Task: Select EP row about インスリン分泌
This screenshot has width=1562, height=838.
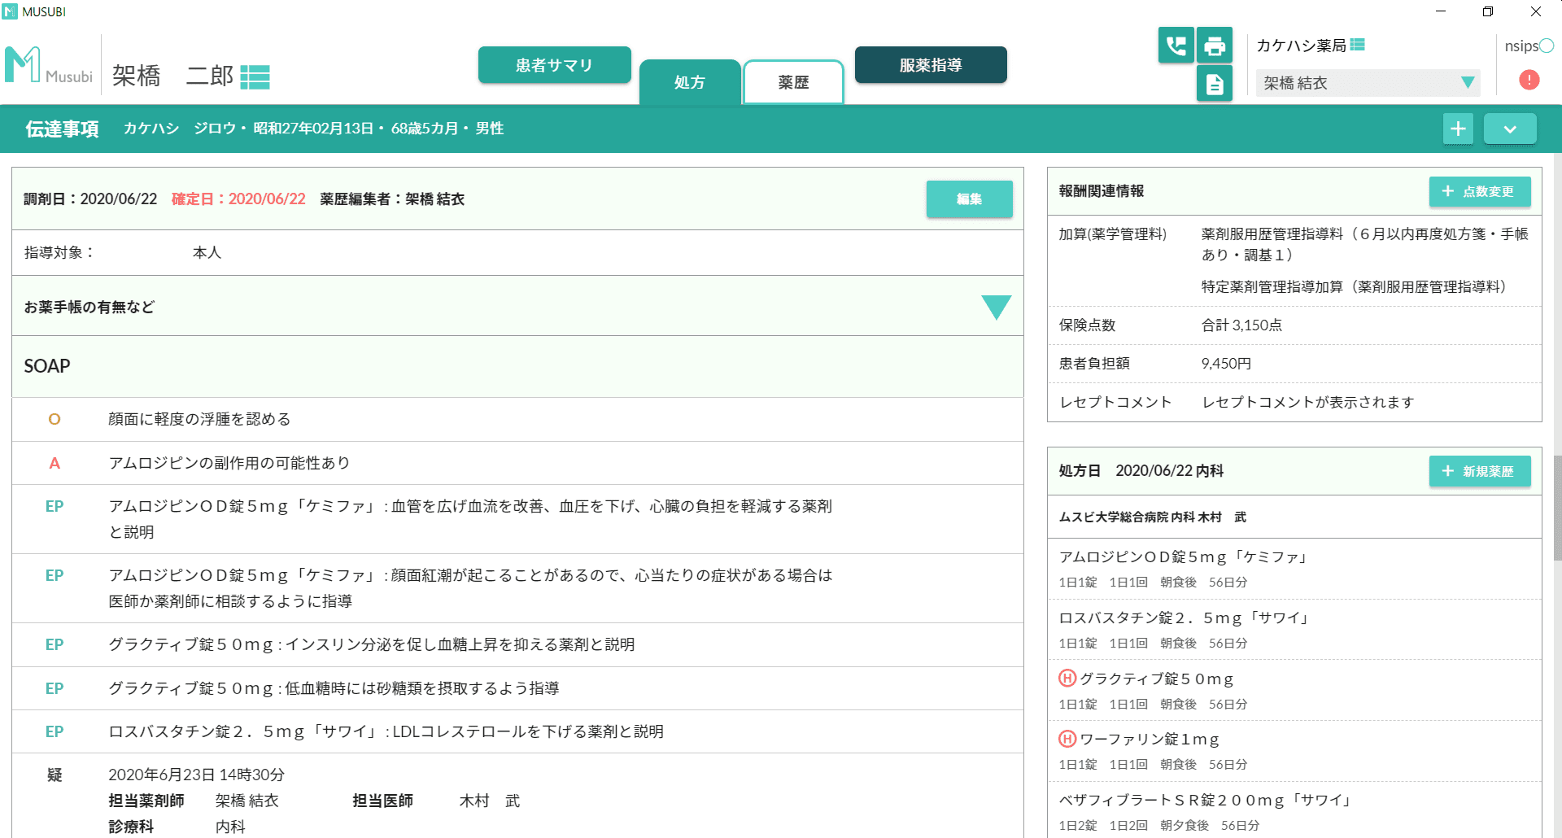Action: coord(517,644)
